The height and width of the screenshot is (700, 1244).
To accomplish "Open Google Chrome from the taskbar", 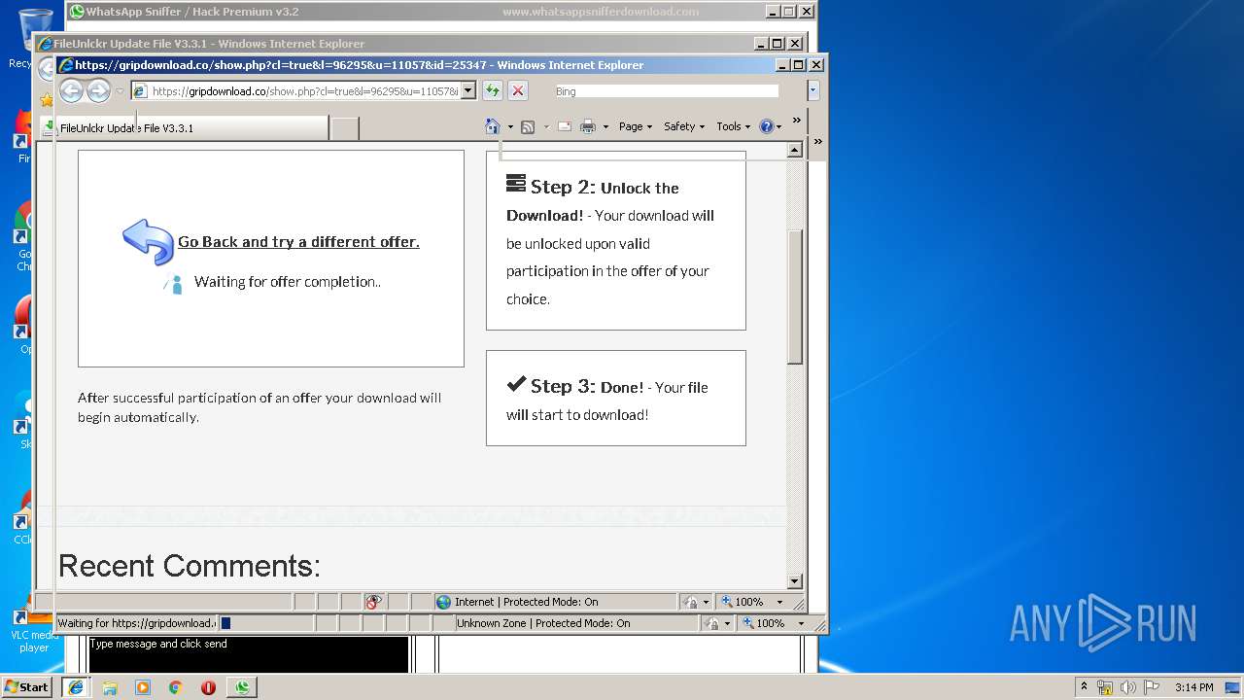I will point(176,687).
